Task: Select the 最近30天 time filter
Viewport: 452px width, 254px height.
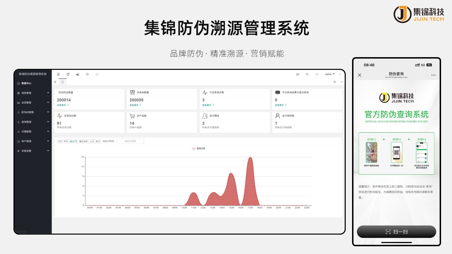Action: 83,141
